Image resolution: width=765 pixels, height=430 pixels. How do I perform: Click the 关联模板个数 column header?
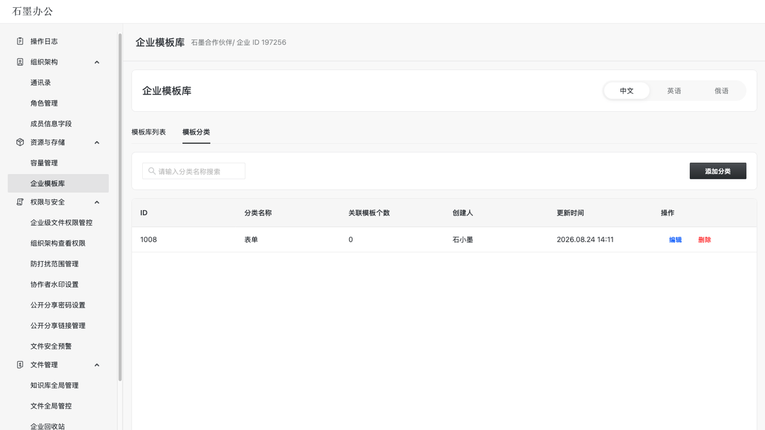(x=369, y=213)
